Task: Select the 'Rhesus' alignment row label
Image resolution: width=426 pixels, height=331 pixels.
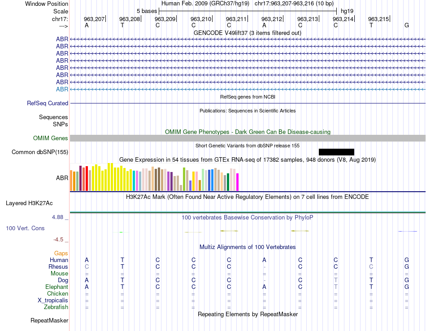Action: 58,267
